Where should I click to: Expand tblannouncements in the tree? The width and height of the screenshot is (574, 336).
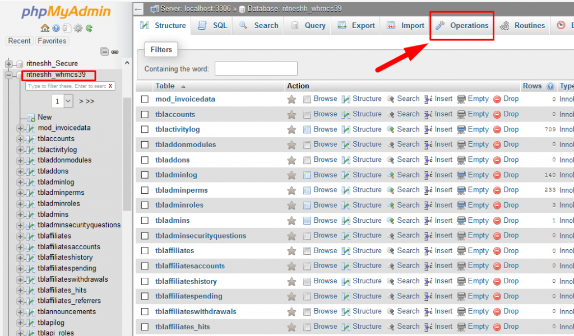(20, 312)
